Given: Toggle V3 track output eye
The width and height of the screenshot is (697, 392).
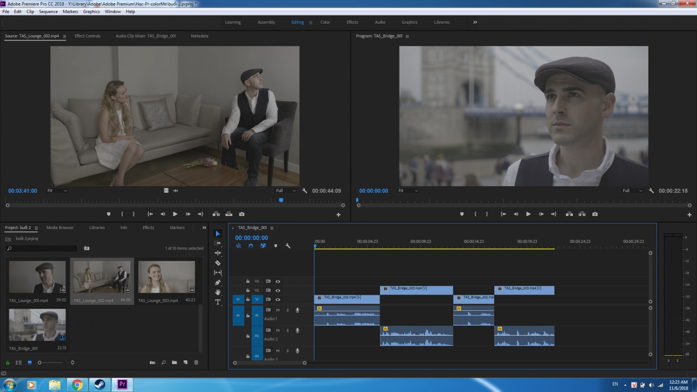Looking at the screenshot, I should pos(278,281).
